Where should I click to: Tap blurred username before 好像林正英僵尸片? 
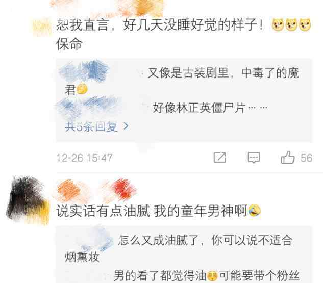tap(89, 107)
